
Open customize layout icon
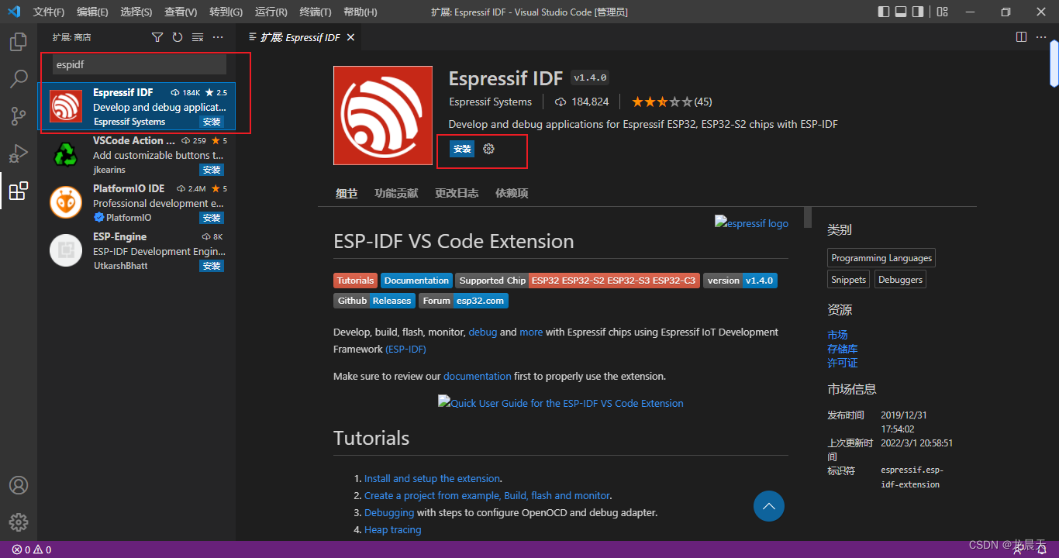tap(942, 12)
